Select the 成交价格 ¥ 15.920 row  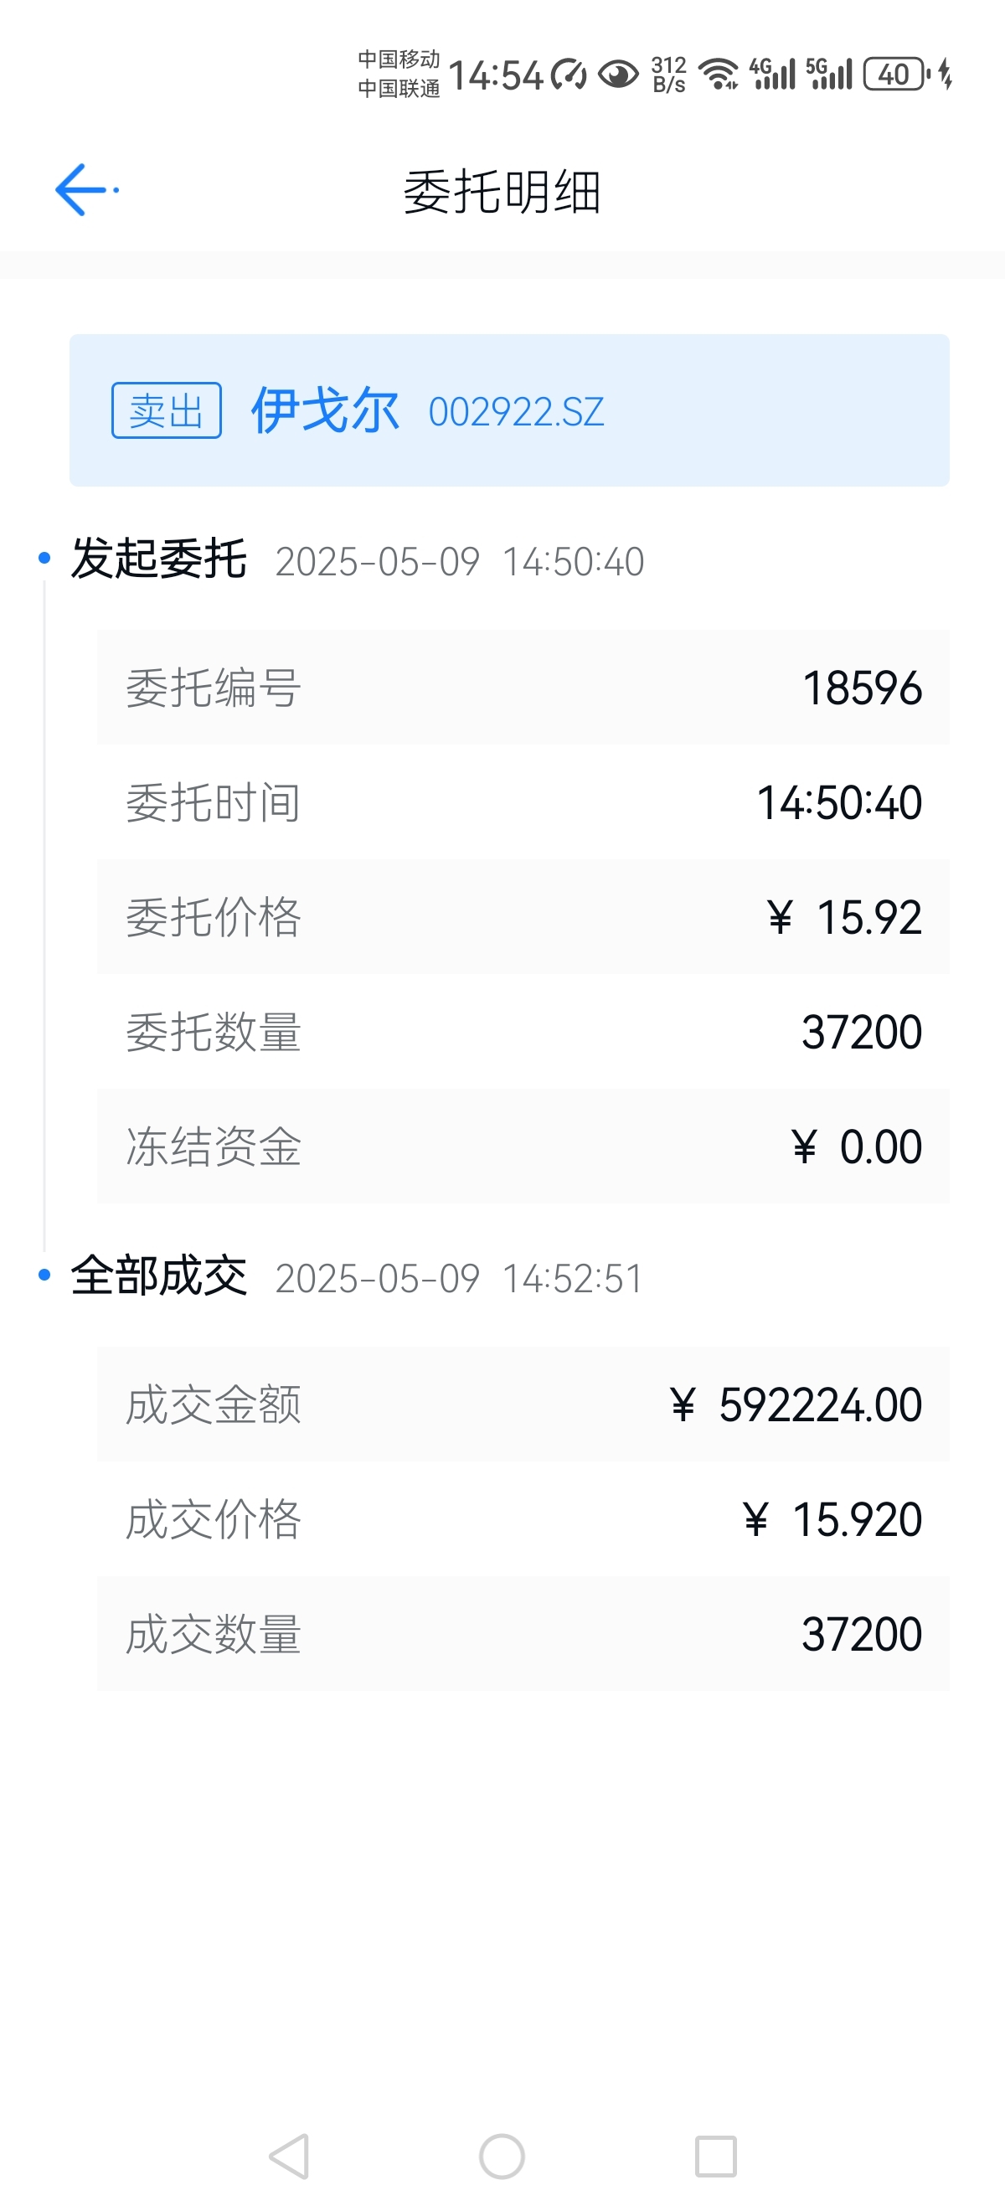click(523, 1519)
